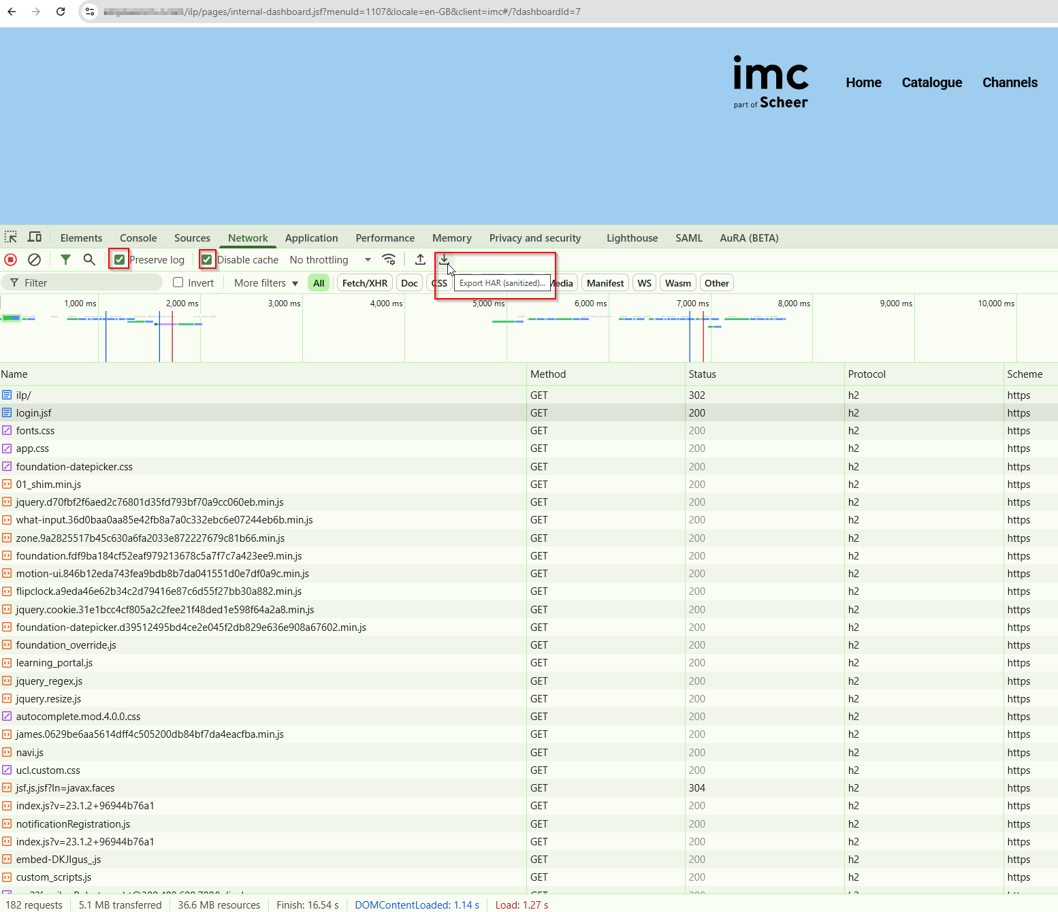Open network conditions via wifi icon

tap(389, 259)
